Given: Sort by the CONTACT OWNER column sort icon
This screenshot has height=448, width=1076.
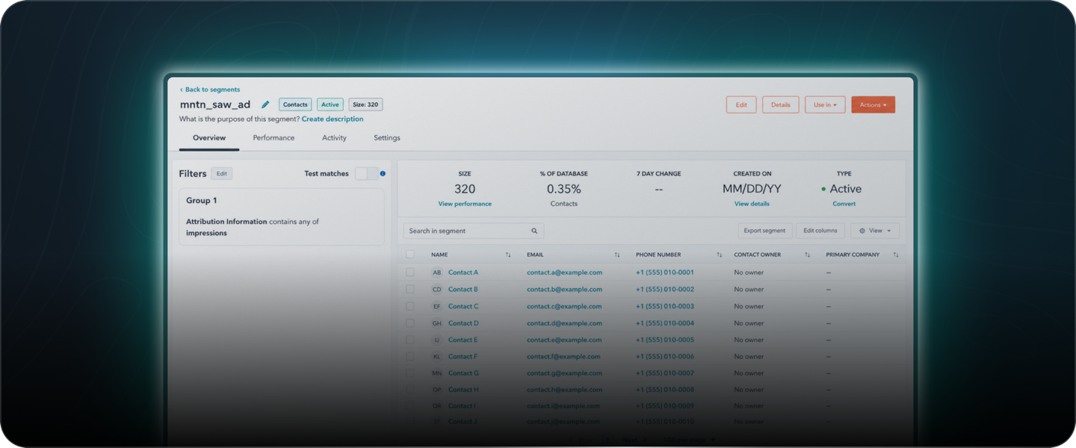Looking at the screenshot, I should pos(808,255).
